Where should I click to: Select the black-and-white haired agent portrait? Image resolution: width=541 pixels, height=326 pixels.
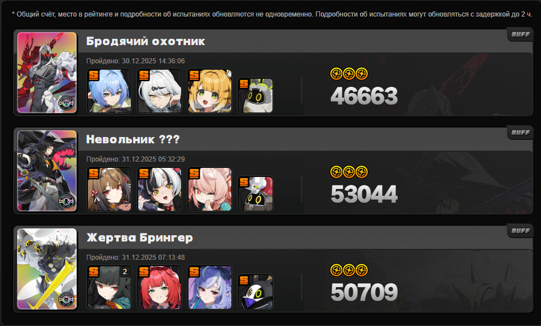coord(159,189)
